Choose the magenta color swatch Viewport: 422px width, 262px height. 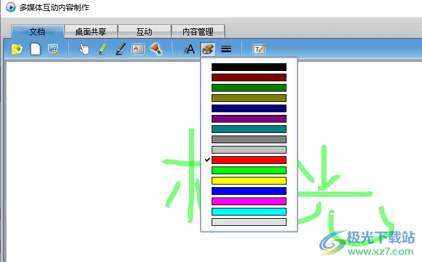(x=249, y=201)
